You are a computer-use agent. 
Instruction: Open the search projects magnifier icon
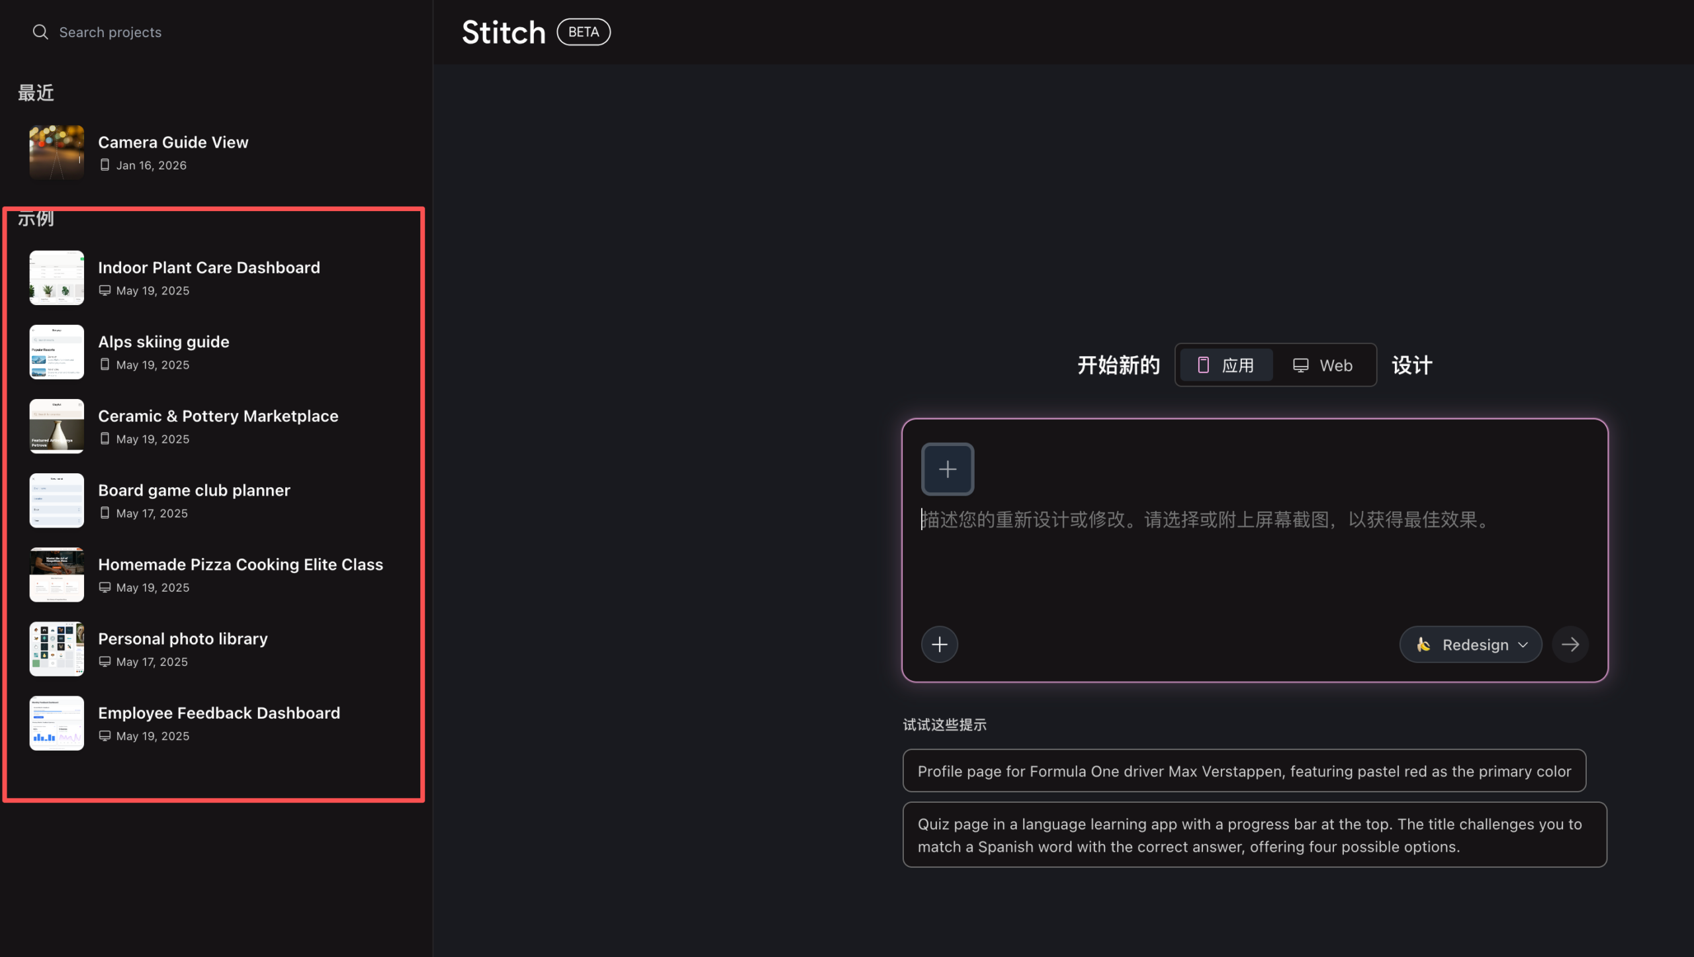tap(40, 31)
